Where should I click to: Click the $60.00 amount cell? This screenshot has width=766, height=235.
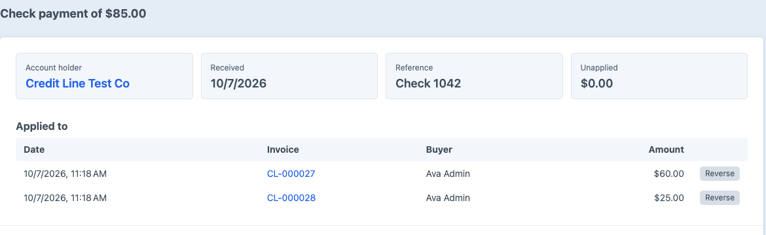669,174
